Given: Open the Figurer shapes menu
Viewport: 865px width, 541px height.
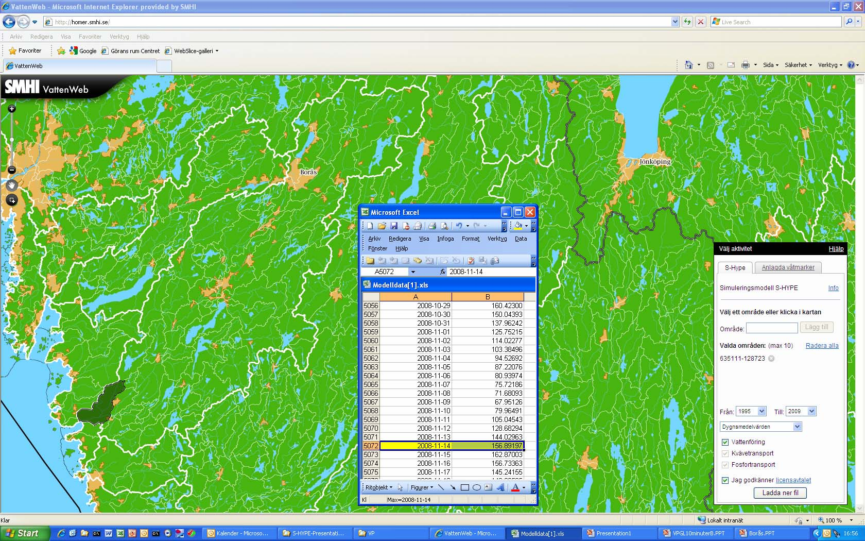Looking at the screenshot, I should 422,487.
